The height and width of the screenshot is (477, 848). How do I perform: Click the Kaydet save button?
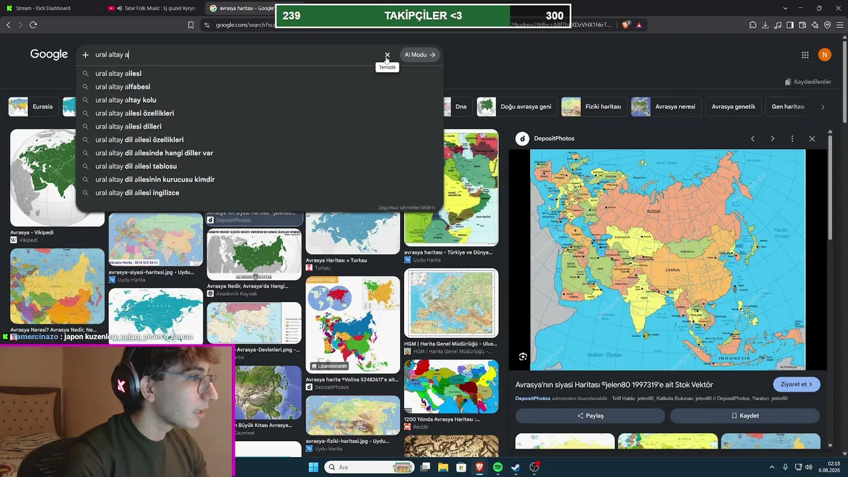(x=745, y=416)
